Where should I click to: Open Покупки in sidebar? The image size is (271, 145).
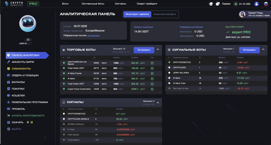click(x=18, y=89)
